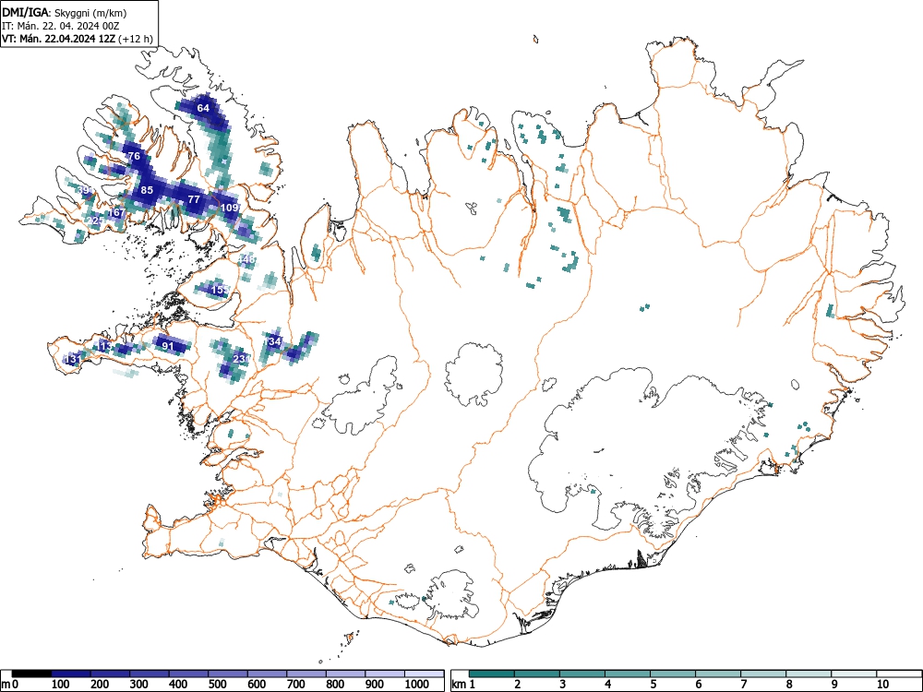Click the visibility value '64' on the map

[x=203, y=108]
